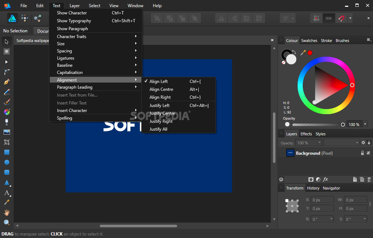Toggle force pixel alignment grid button
Viewport: 373px width, 238px height.
(316, 18)
